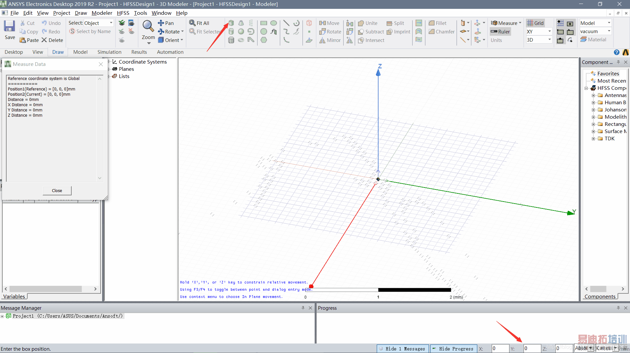This screenshot has width=630, height=353.
Task: Select the Draw Rectangle tool
Action: pyautogui.click(x=263, y=23)
